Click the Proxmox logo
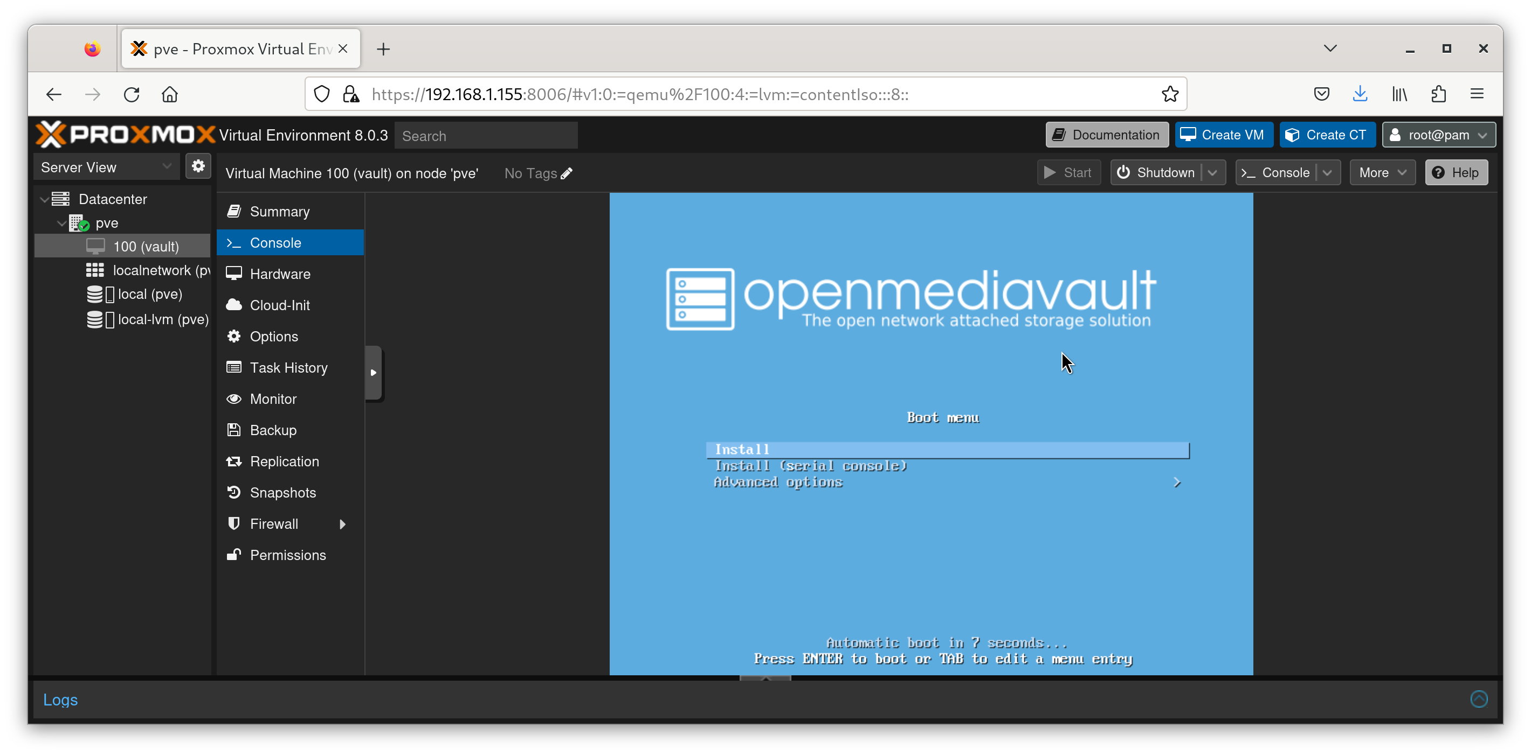Screen dimensions: 1531x755 click(126, 135)
